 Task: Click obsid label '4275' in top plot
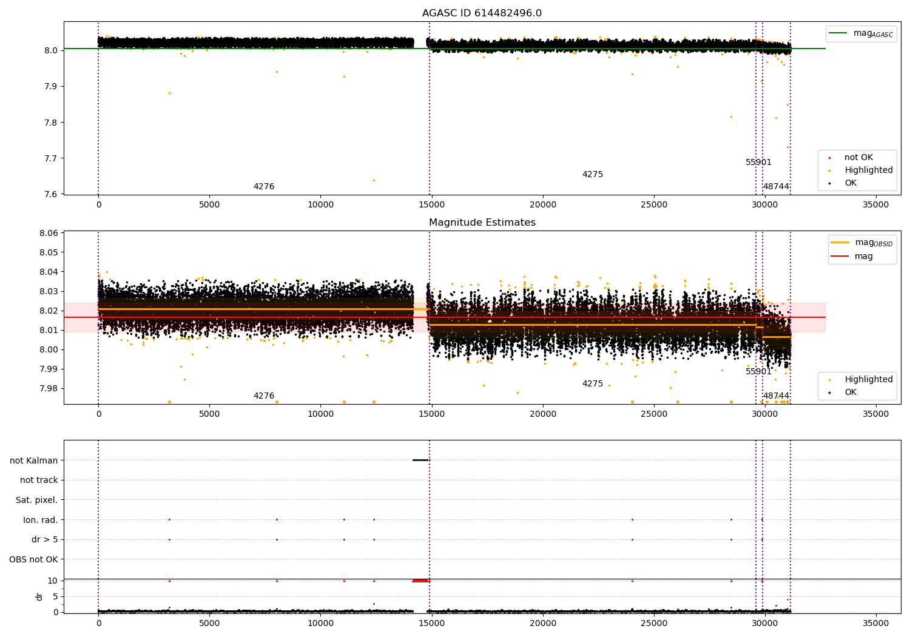(593, 175)
